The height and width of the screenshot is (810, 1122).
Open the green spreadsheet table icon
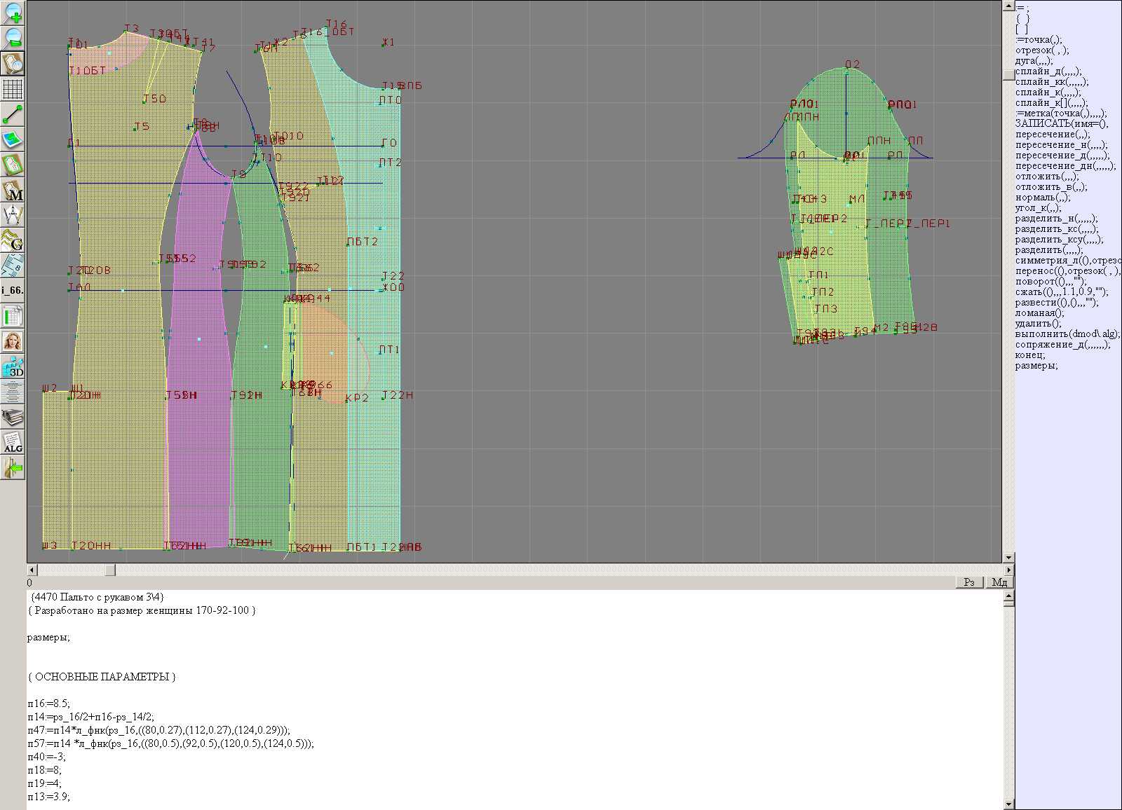(13, 316)
